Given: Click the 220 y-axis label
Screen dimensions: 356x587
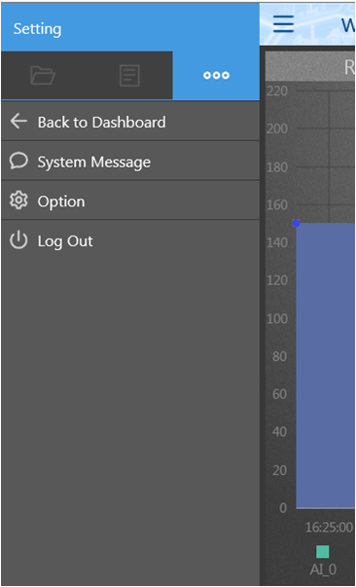Looking at the screenshot, I should (277, 91).
